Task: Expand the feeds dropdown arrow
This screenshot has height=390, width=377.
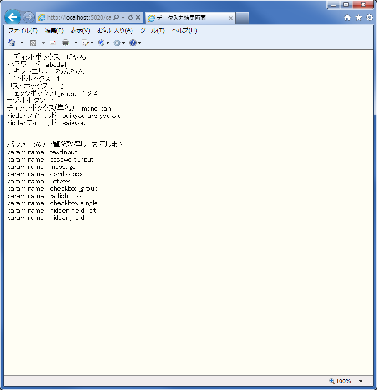Action: click(x=43, y=43)
